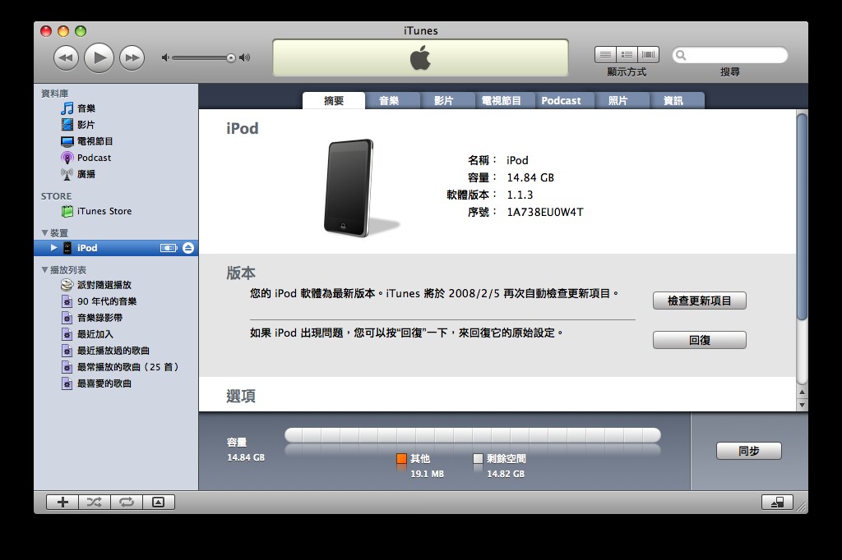Eject the iPod from the sidebar
Image resolution: width=842 pixels, height=560 pixels.
187,247
